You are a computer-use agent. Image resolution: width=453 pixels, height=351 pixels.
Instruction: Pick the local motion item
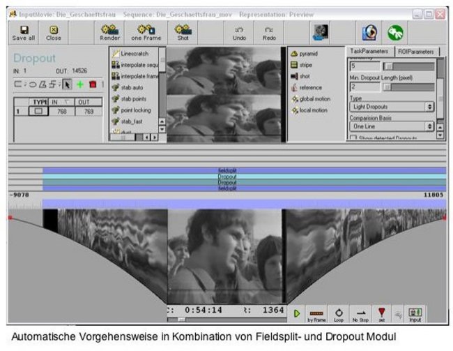click(x=309, y=110)
